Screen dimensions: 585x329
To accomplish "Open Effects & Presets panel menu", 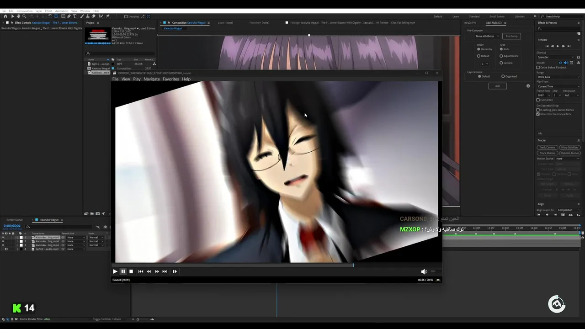I will 579,23.
